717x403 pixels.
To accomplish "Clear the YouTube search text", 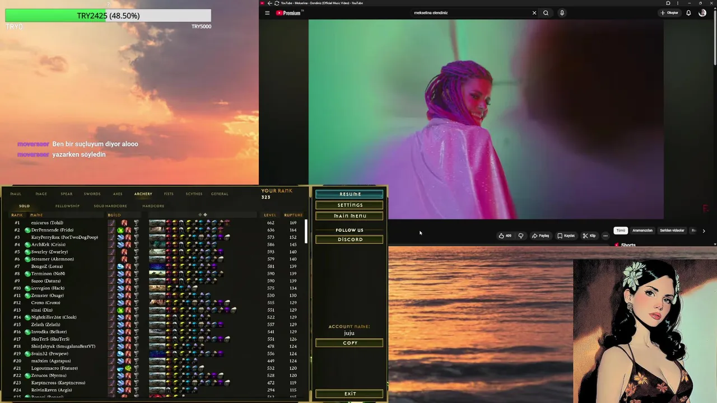I will tap(534, 13).
